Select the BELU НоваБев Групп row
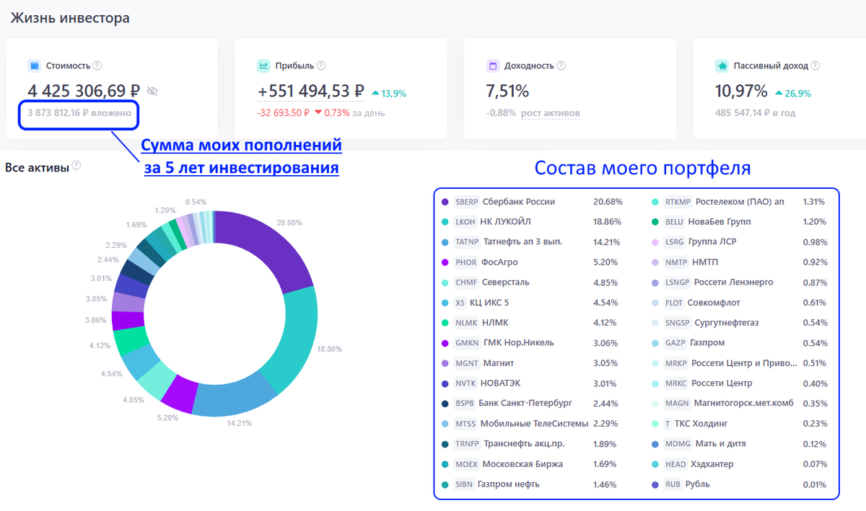This screenshot has height=511, width=866. click(x=739, y=222)
